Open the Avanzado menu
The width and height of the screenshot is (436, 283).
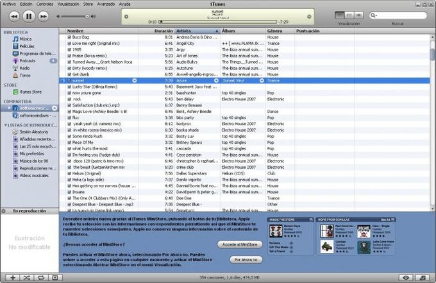pos(106,4)
